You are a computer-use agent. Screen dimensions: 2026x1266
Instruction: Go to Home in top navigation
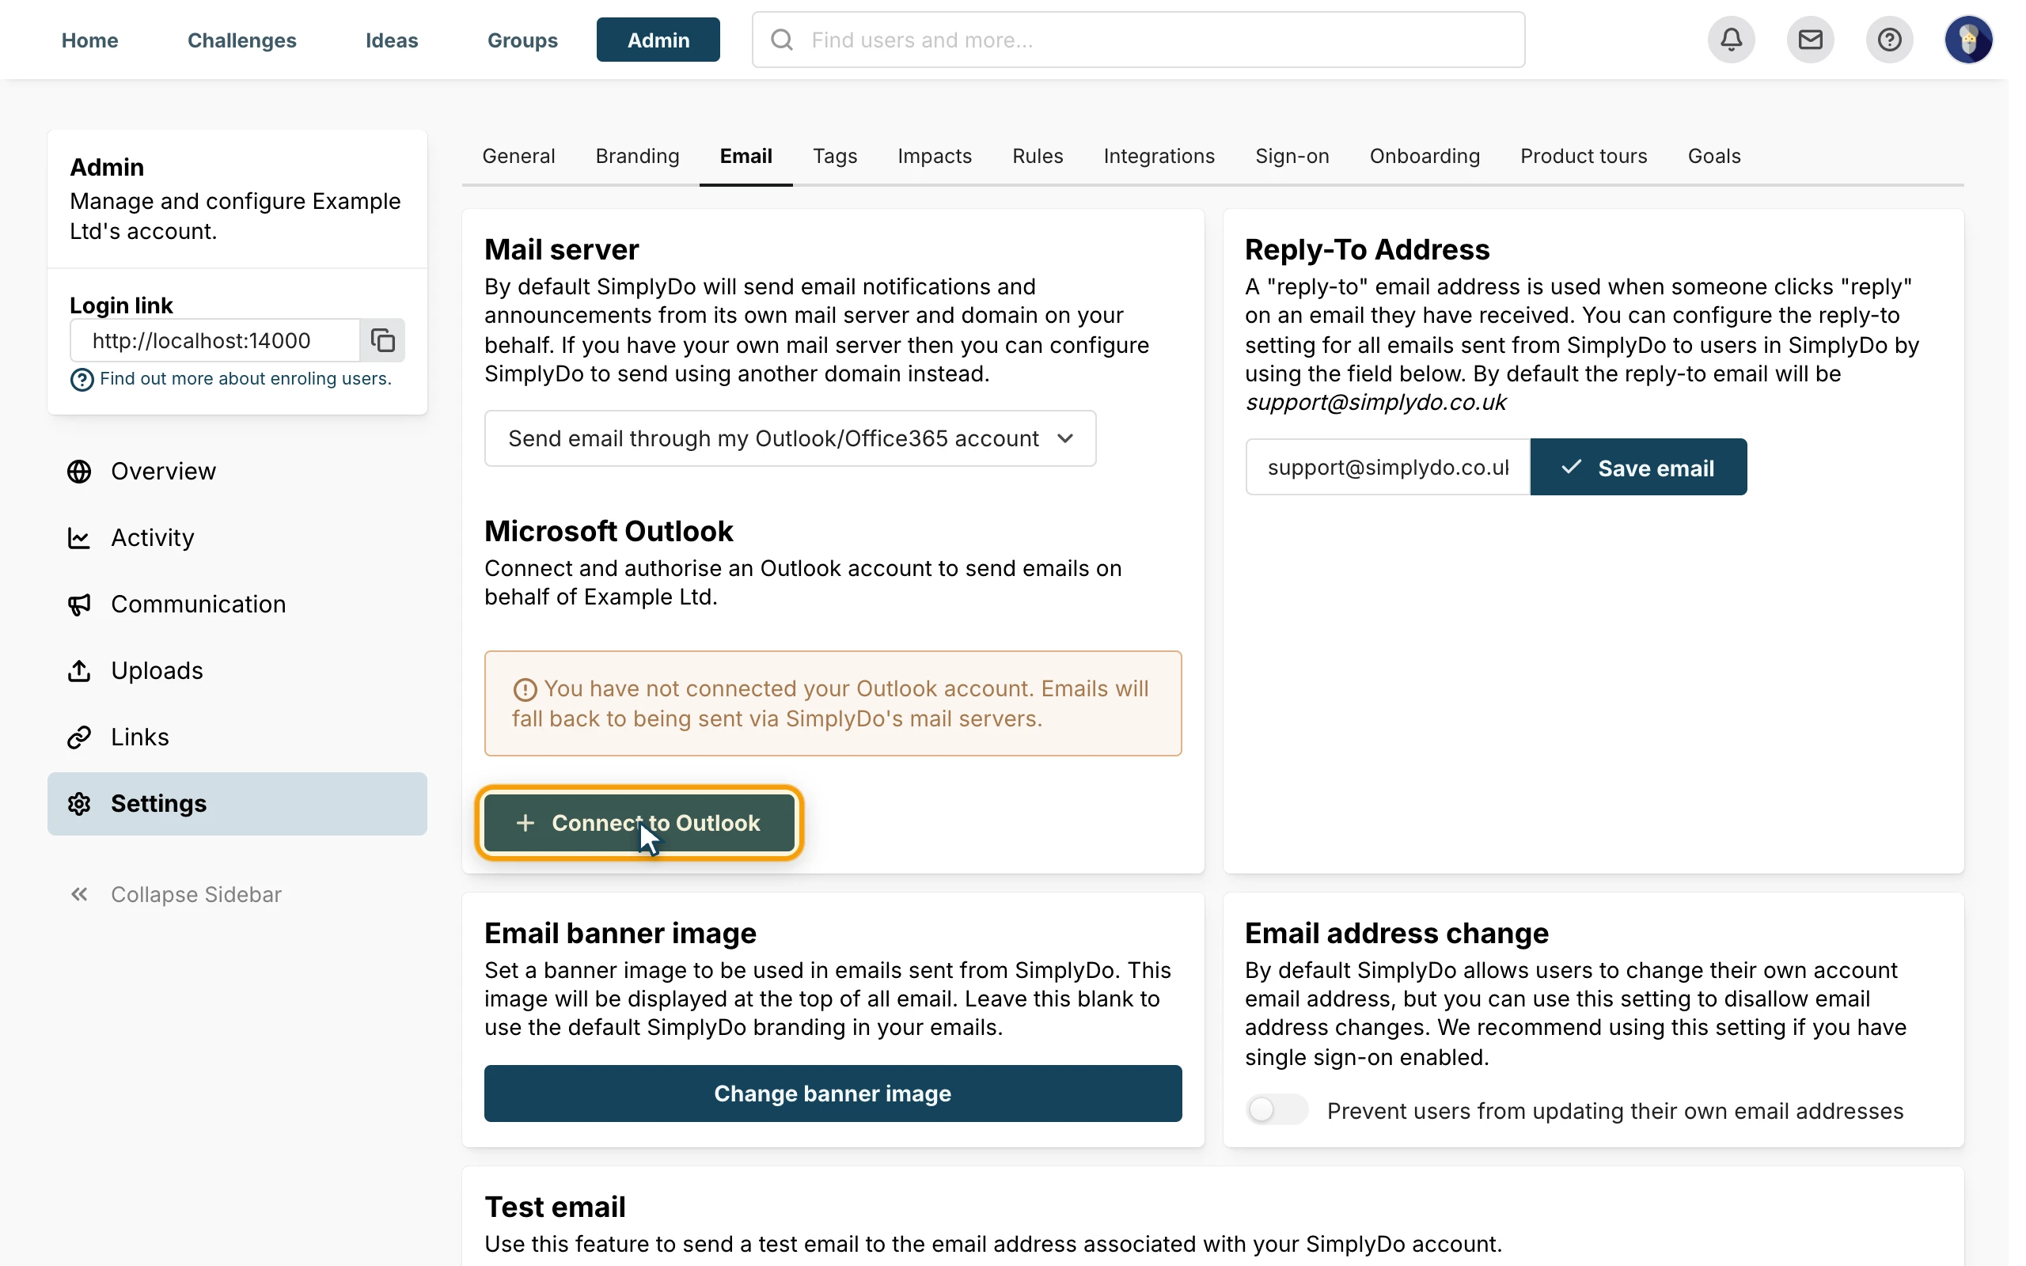[x=89, y=40]
